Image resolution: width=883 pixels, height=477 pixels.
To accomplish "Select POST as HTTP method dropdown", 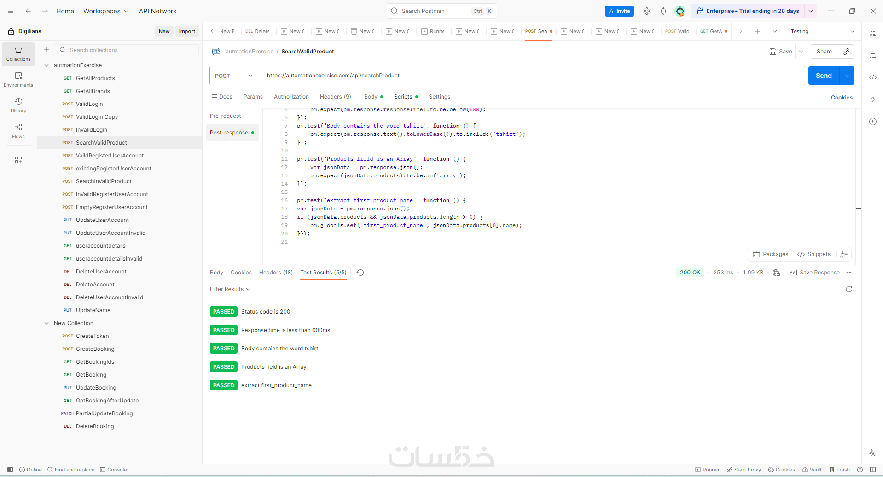I will click(x=234, y=76).
